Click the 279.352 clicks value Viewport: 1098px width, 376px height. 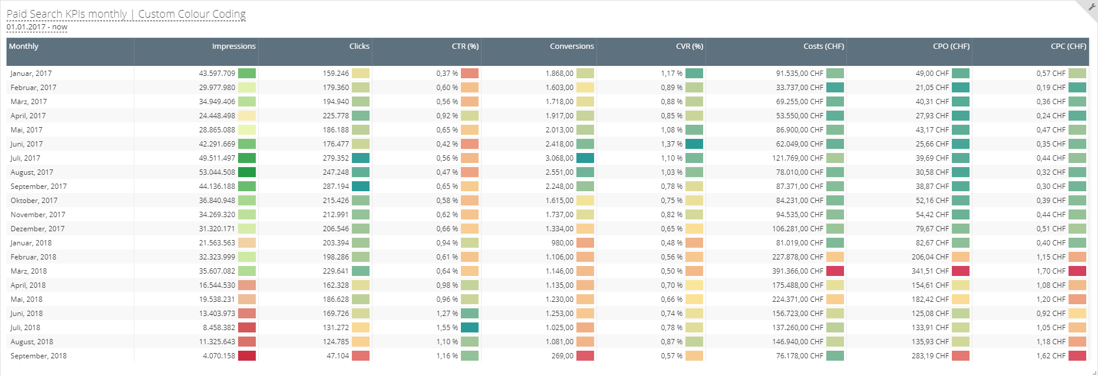pos(336,158)
